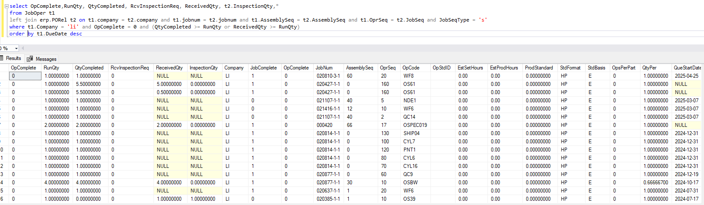Click the Messages tab icon
Image resolution: width=704 pixels, height=205 pixels.
[30, 59]
